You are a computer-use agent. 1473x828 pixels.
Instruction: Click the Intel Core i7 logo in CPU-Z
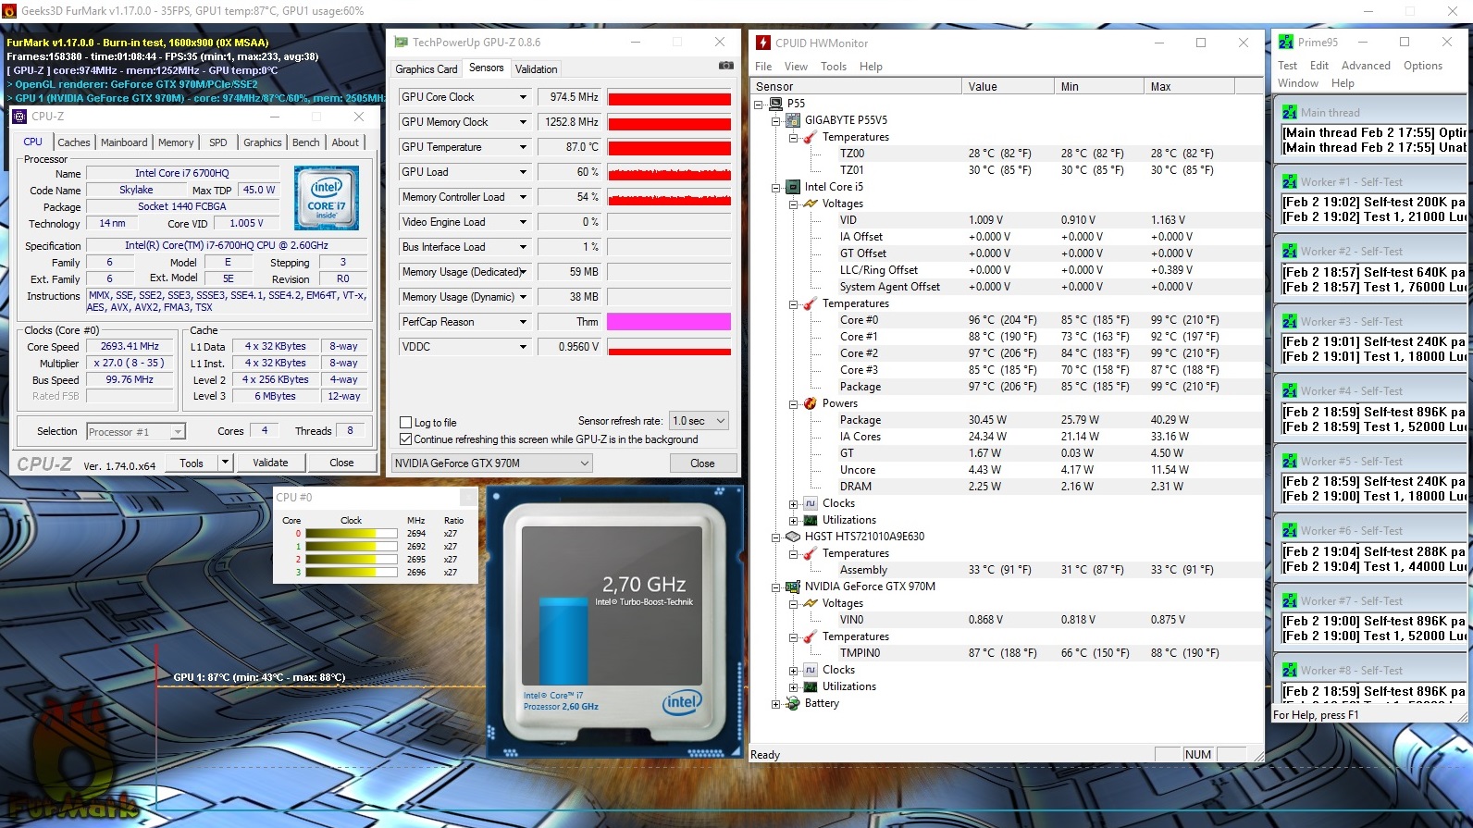tap(326, 197)
